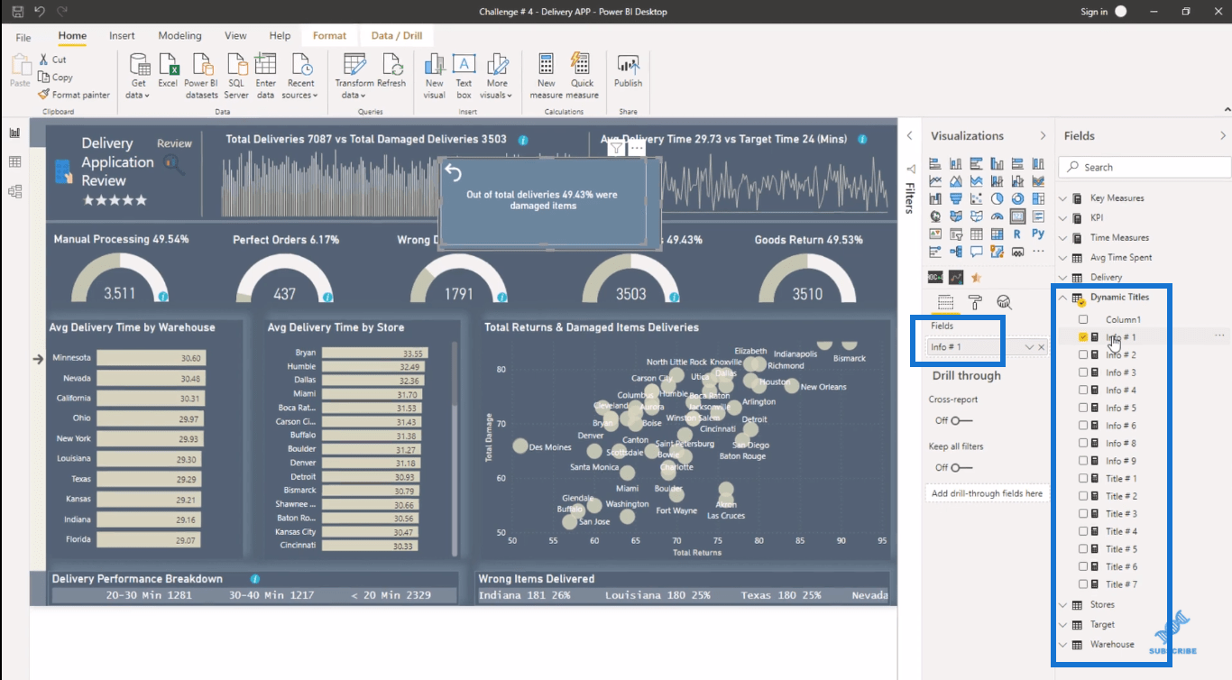Click Enter data in the ribbon
Viewport: 1232px width, 680px height.
click(x=265, y=76)
